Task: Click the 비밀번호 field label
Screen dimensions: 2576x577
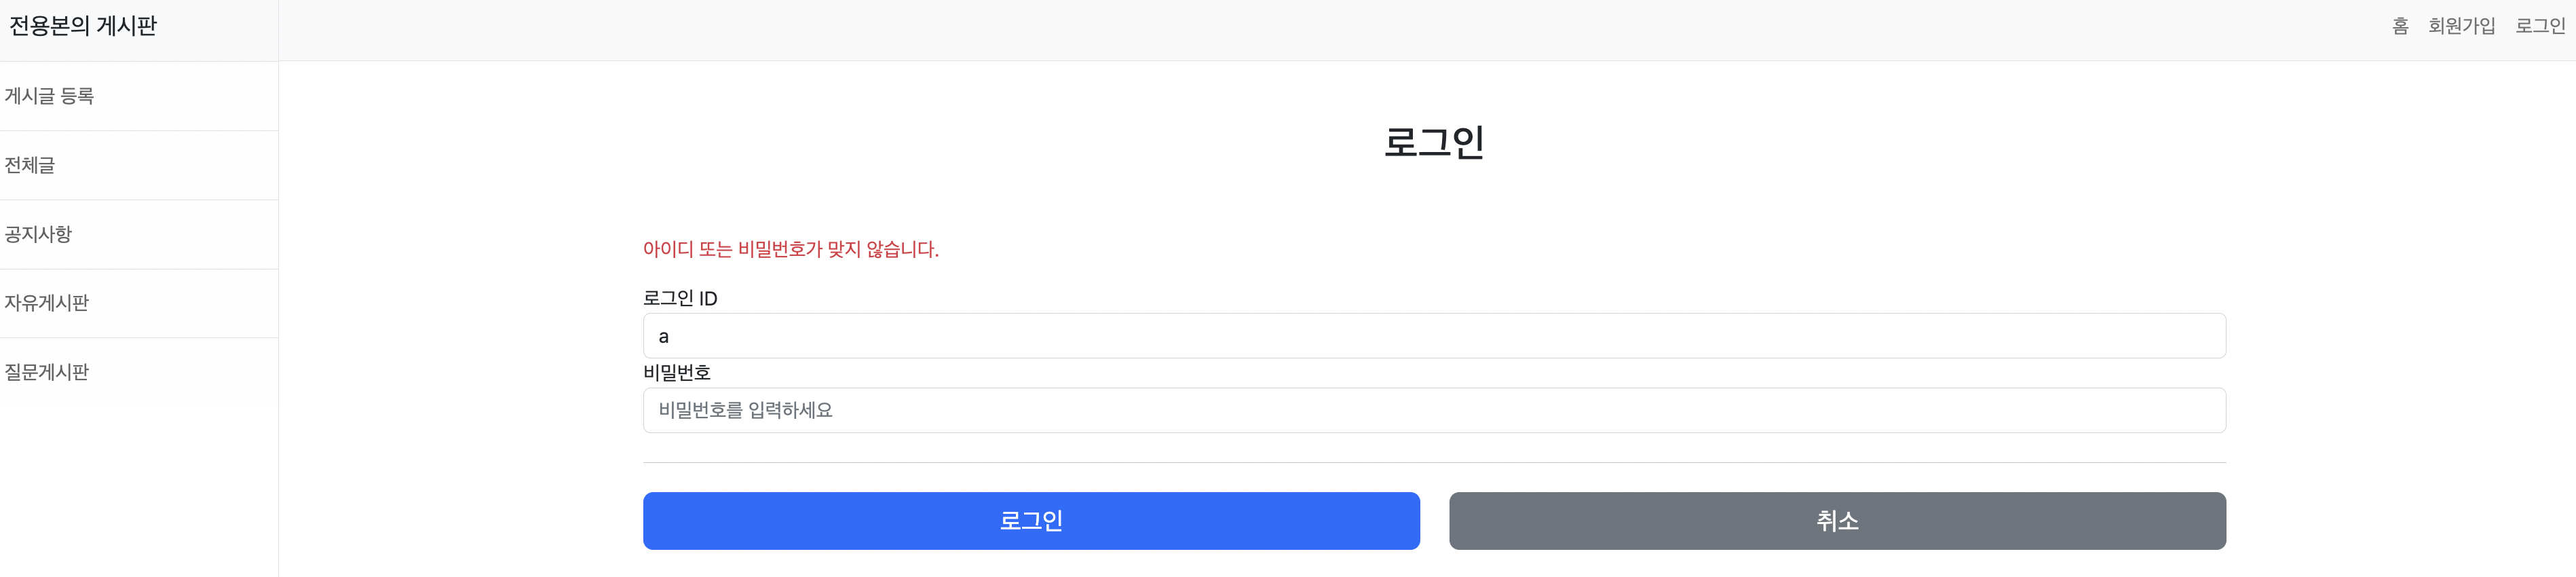Action: (677, 372)
